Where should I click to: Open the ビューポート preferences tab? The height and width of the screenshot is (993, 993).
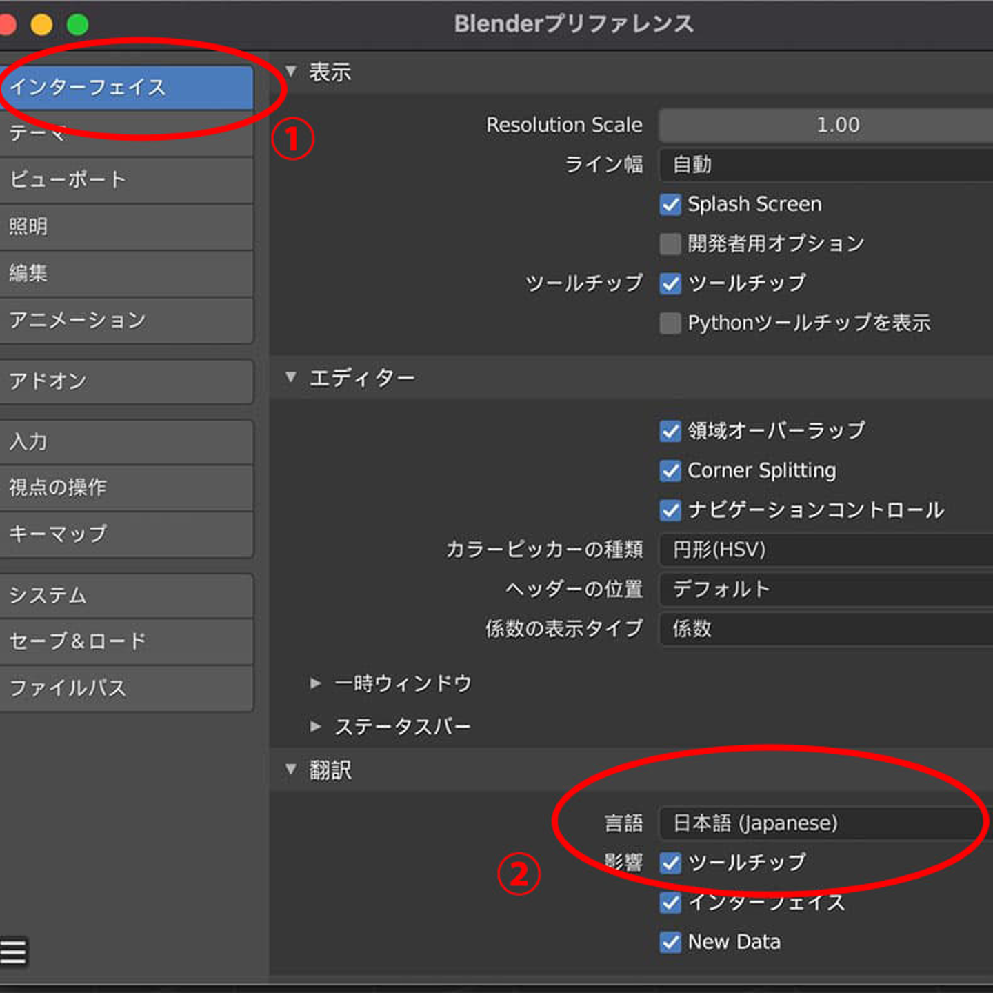(127, 180)
